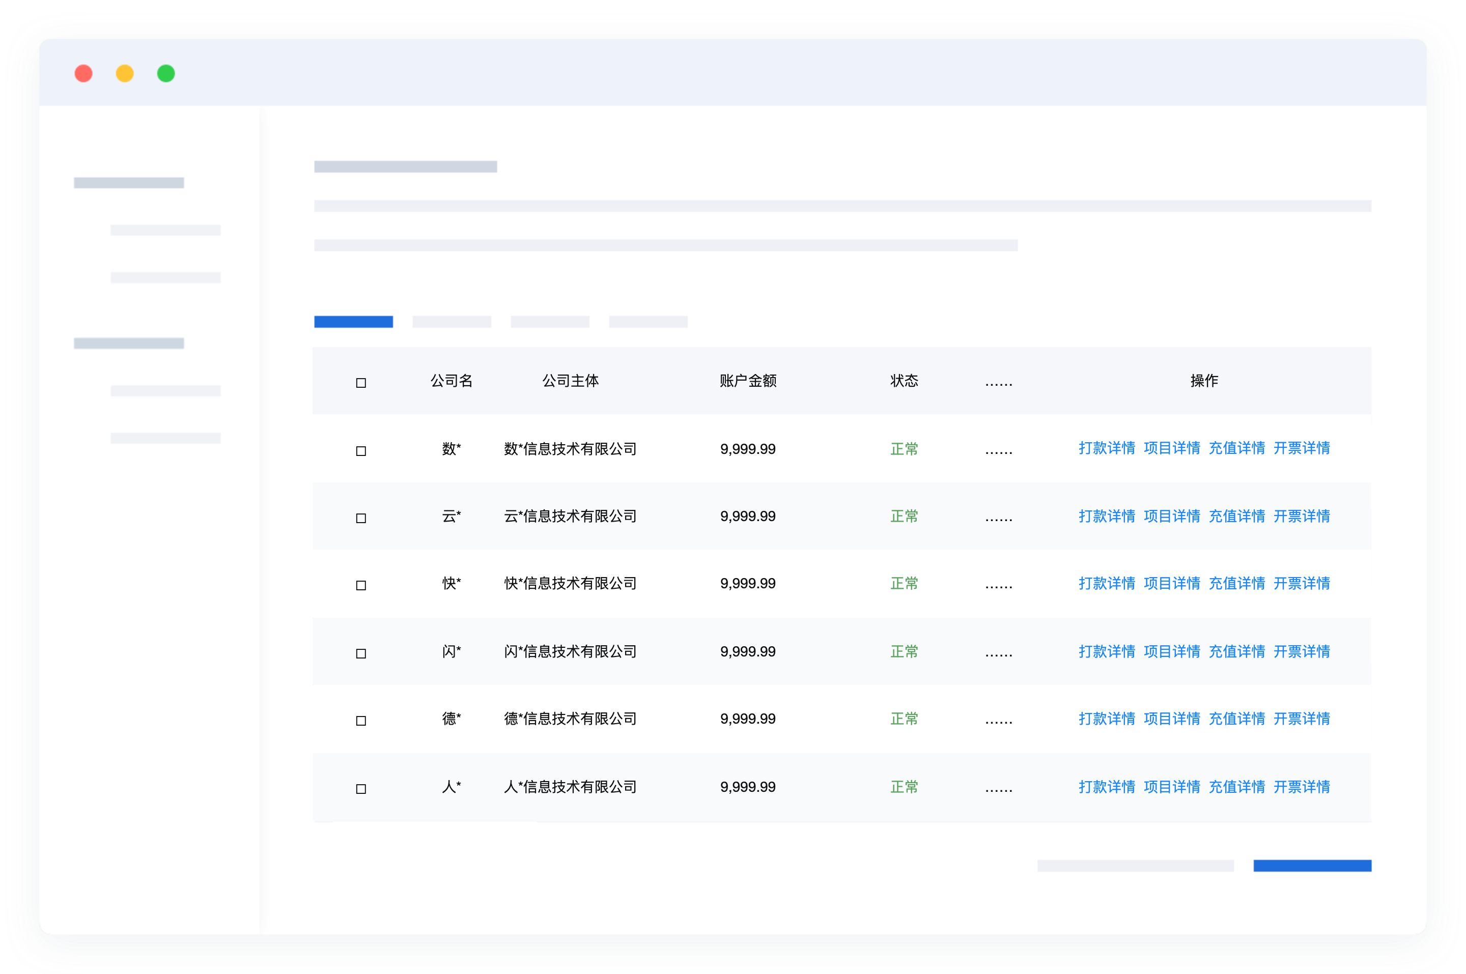Click the red close window dot
The image size is (1466, 974).
coord(83,73)
